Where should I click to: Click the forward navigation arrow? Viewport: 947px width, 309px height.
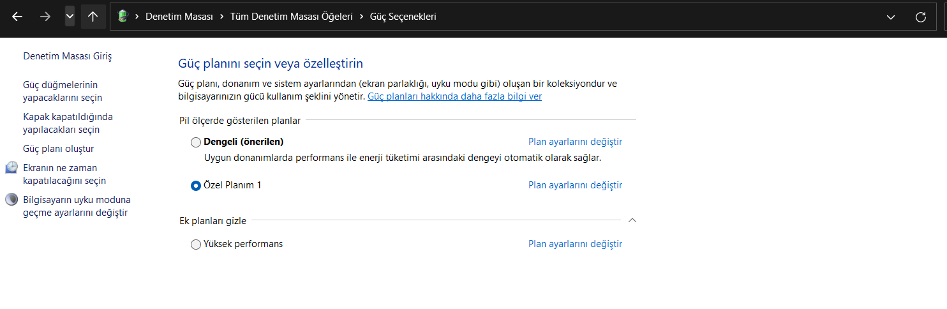click(x=45, y=17)
